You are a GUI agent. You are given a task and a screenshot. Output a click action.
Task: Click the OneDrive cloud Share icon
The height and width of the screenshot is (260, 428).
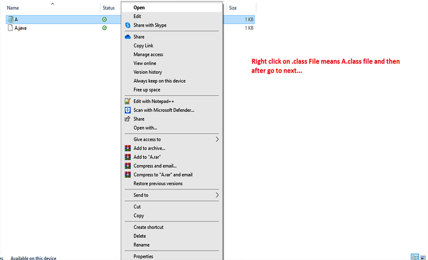point(128,37)
